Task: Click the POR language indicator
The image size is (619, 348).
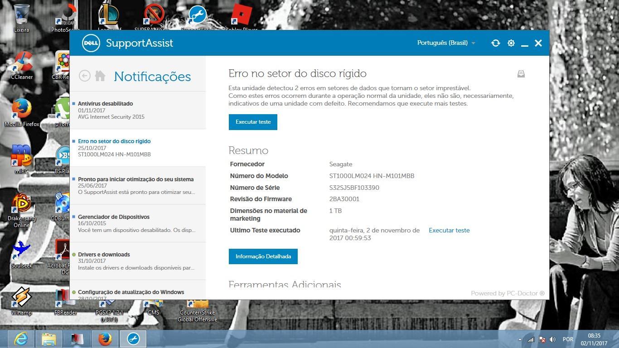Action: point(568,339)
